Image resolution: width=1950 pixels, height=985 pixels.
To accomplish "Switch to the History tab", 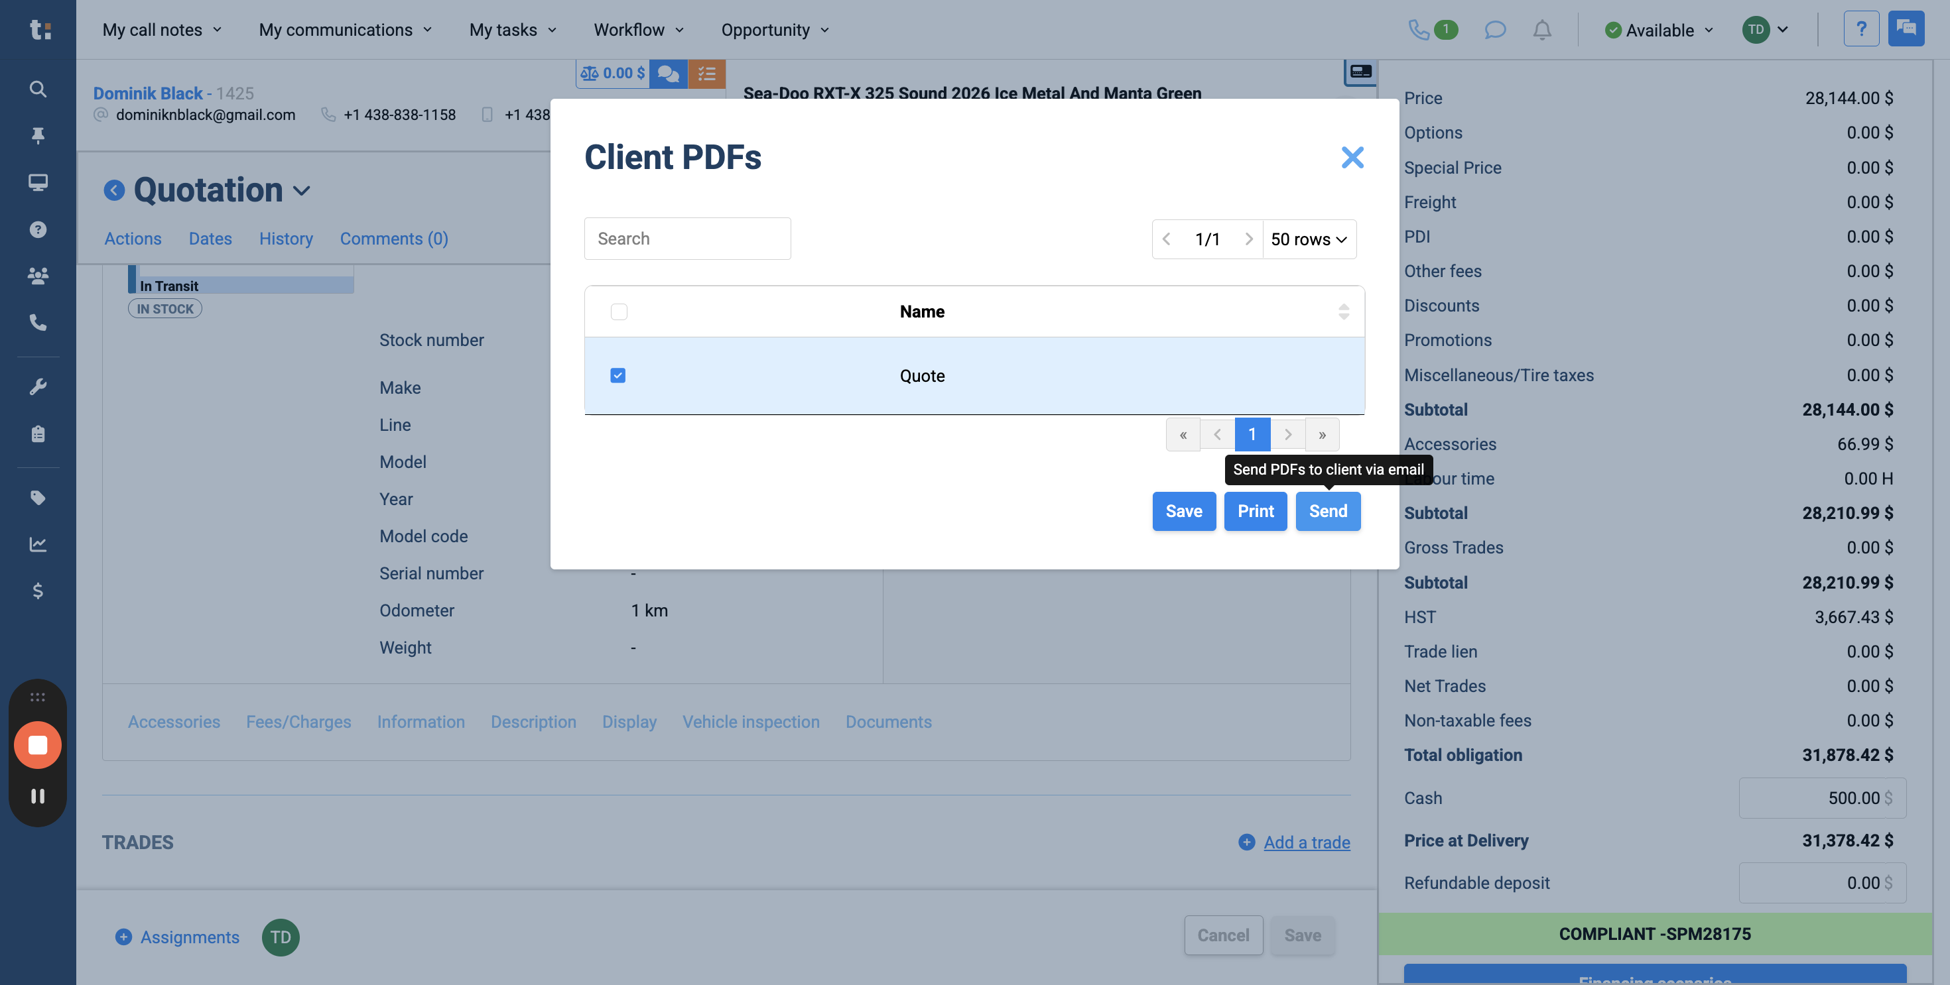I will [286, 239].
